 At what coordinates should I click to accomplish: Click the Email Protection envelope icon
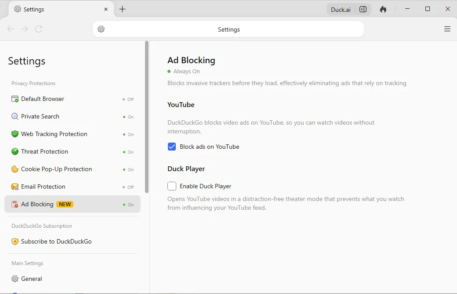point(15,186)
